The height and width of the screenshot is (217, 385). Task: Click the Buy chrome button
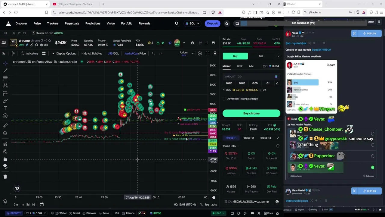pyautogui.click(x=251, y=113)
